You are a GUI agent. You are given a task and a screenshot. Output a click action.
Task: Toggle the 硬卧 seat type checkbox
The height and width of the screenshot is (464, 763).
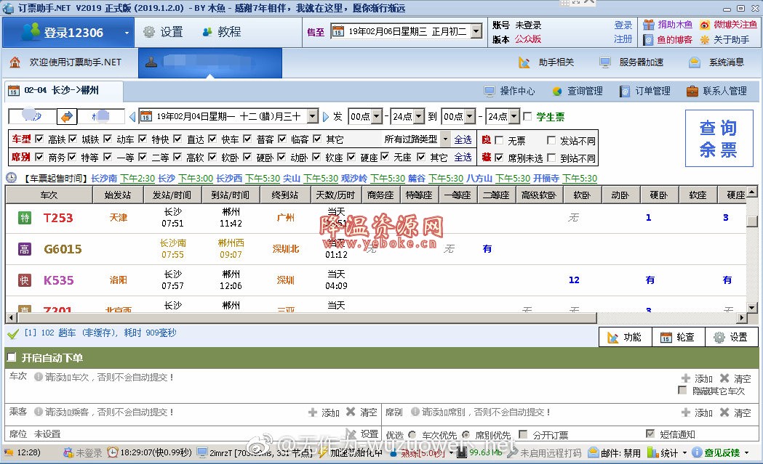tap(248, 157)
